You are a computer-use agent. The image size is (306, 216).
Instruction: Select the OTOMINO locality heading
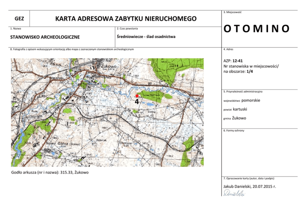pos(257,29)
